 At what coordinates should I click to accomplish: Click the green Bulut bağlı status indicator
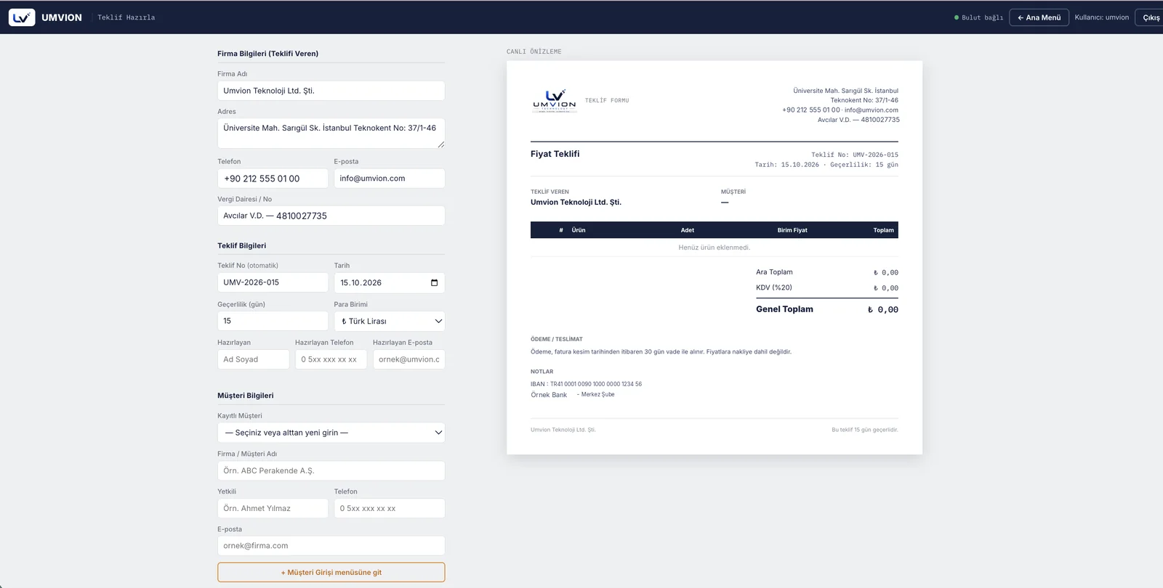point(978,17)
